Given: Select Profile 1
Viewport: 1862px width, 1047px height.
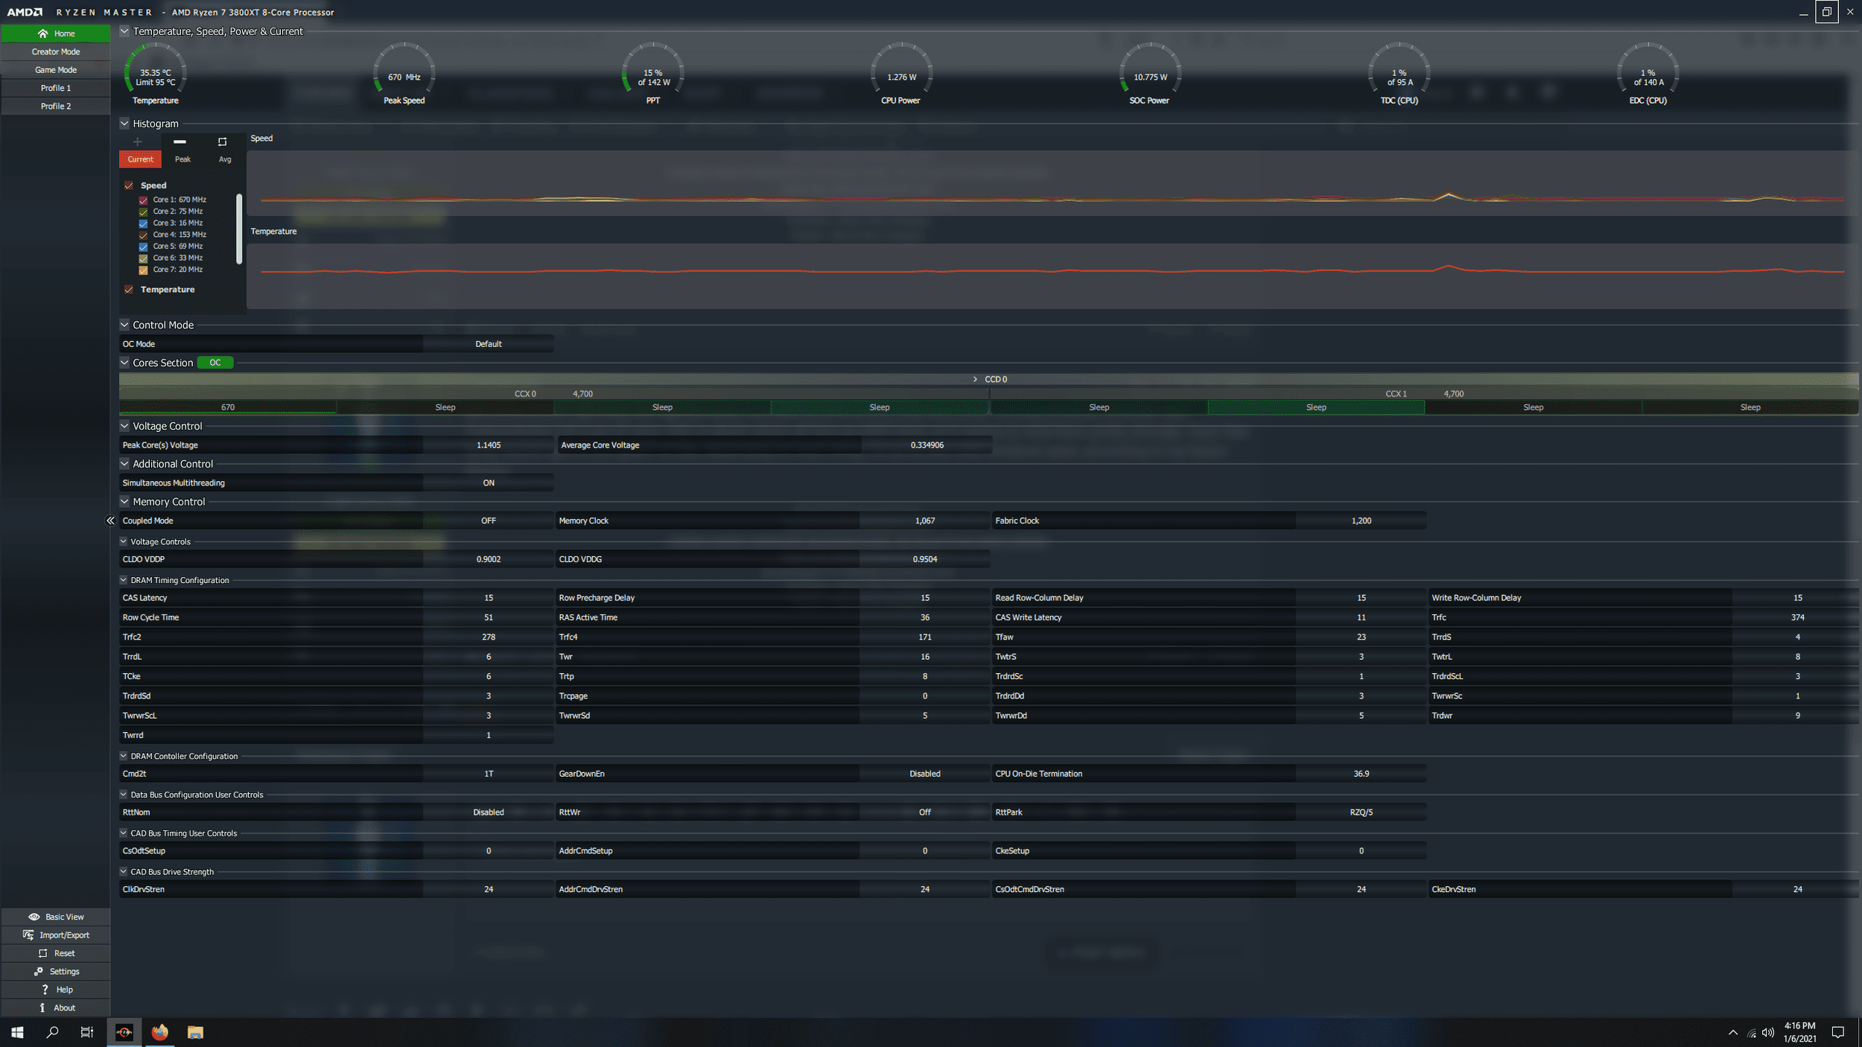Looking at the screenshot, I should click(x=56, y=88).
